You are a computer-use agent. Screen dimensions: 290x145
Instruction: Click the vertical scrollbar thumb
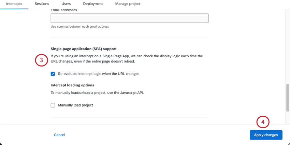pos(288,97)
